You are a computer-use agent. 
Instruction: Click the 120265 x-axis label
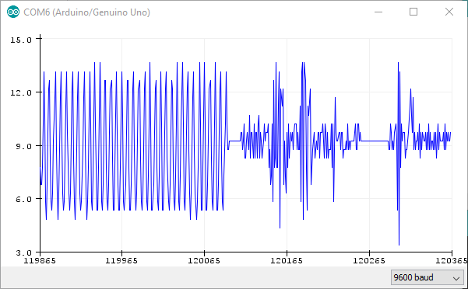[x=369, y=261]
